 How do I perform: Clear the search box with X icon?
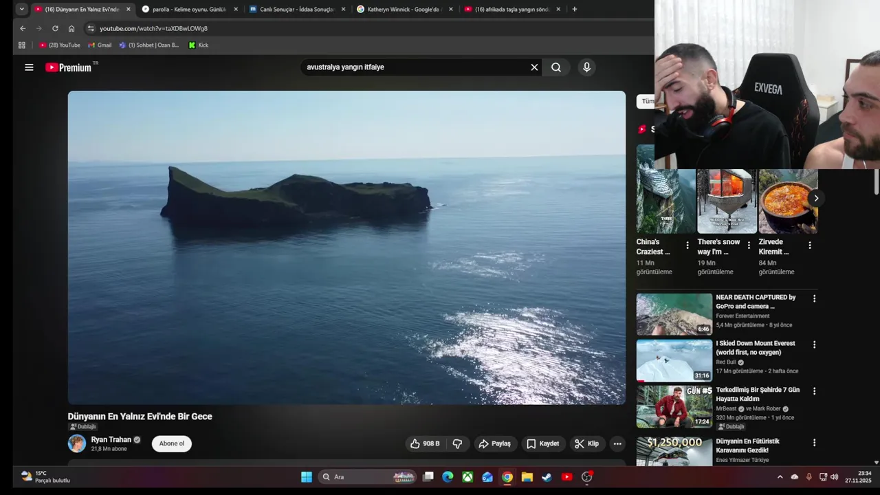[x=534, y=67]
